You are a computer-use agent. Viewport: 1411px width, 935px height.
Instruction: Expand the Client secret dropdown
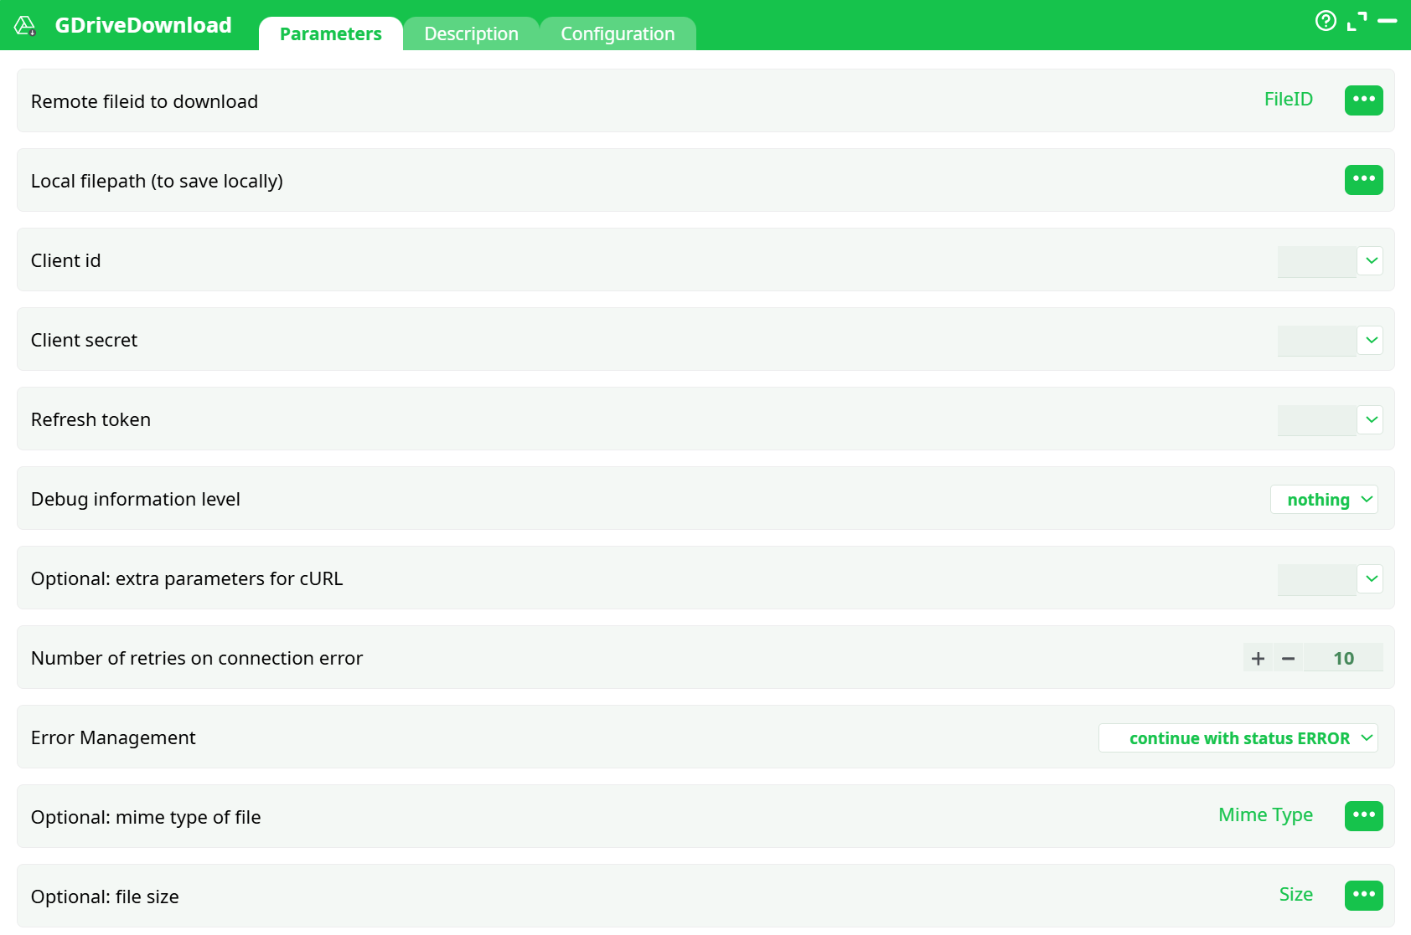[1371, 341]
